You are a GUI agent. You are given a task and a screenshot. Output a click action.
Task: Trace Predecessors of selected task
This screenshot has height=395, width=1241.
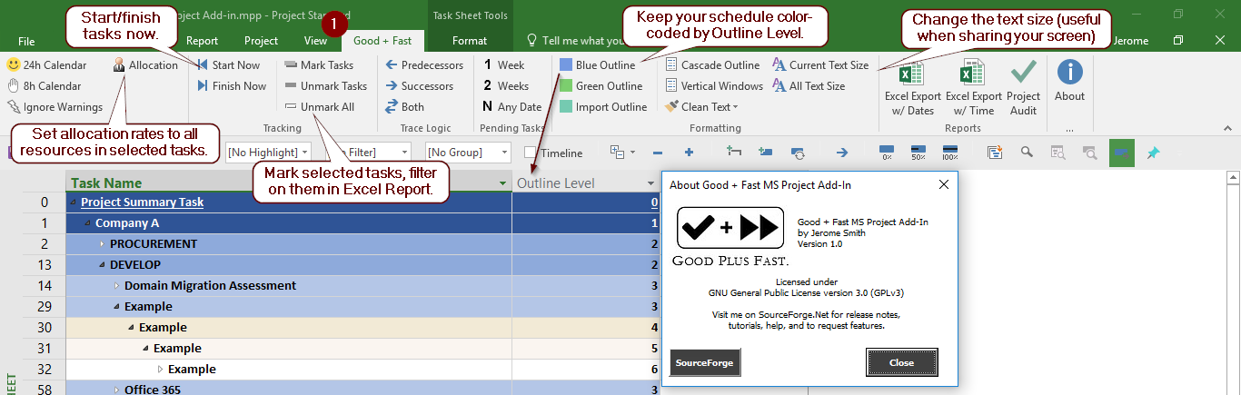coord(423,65)
